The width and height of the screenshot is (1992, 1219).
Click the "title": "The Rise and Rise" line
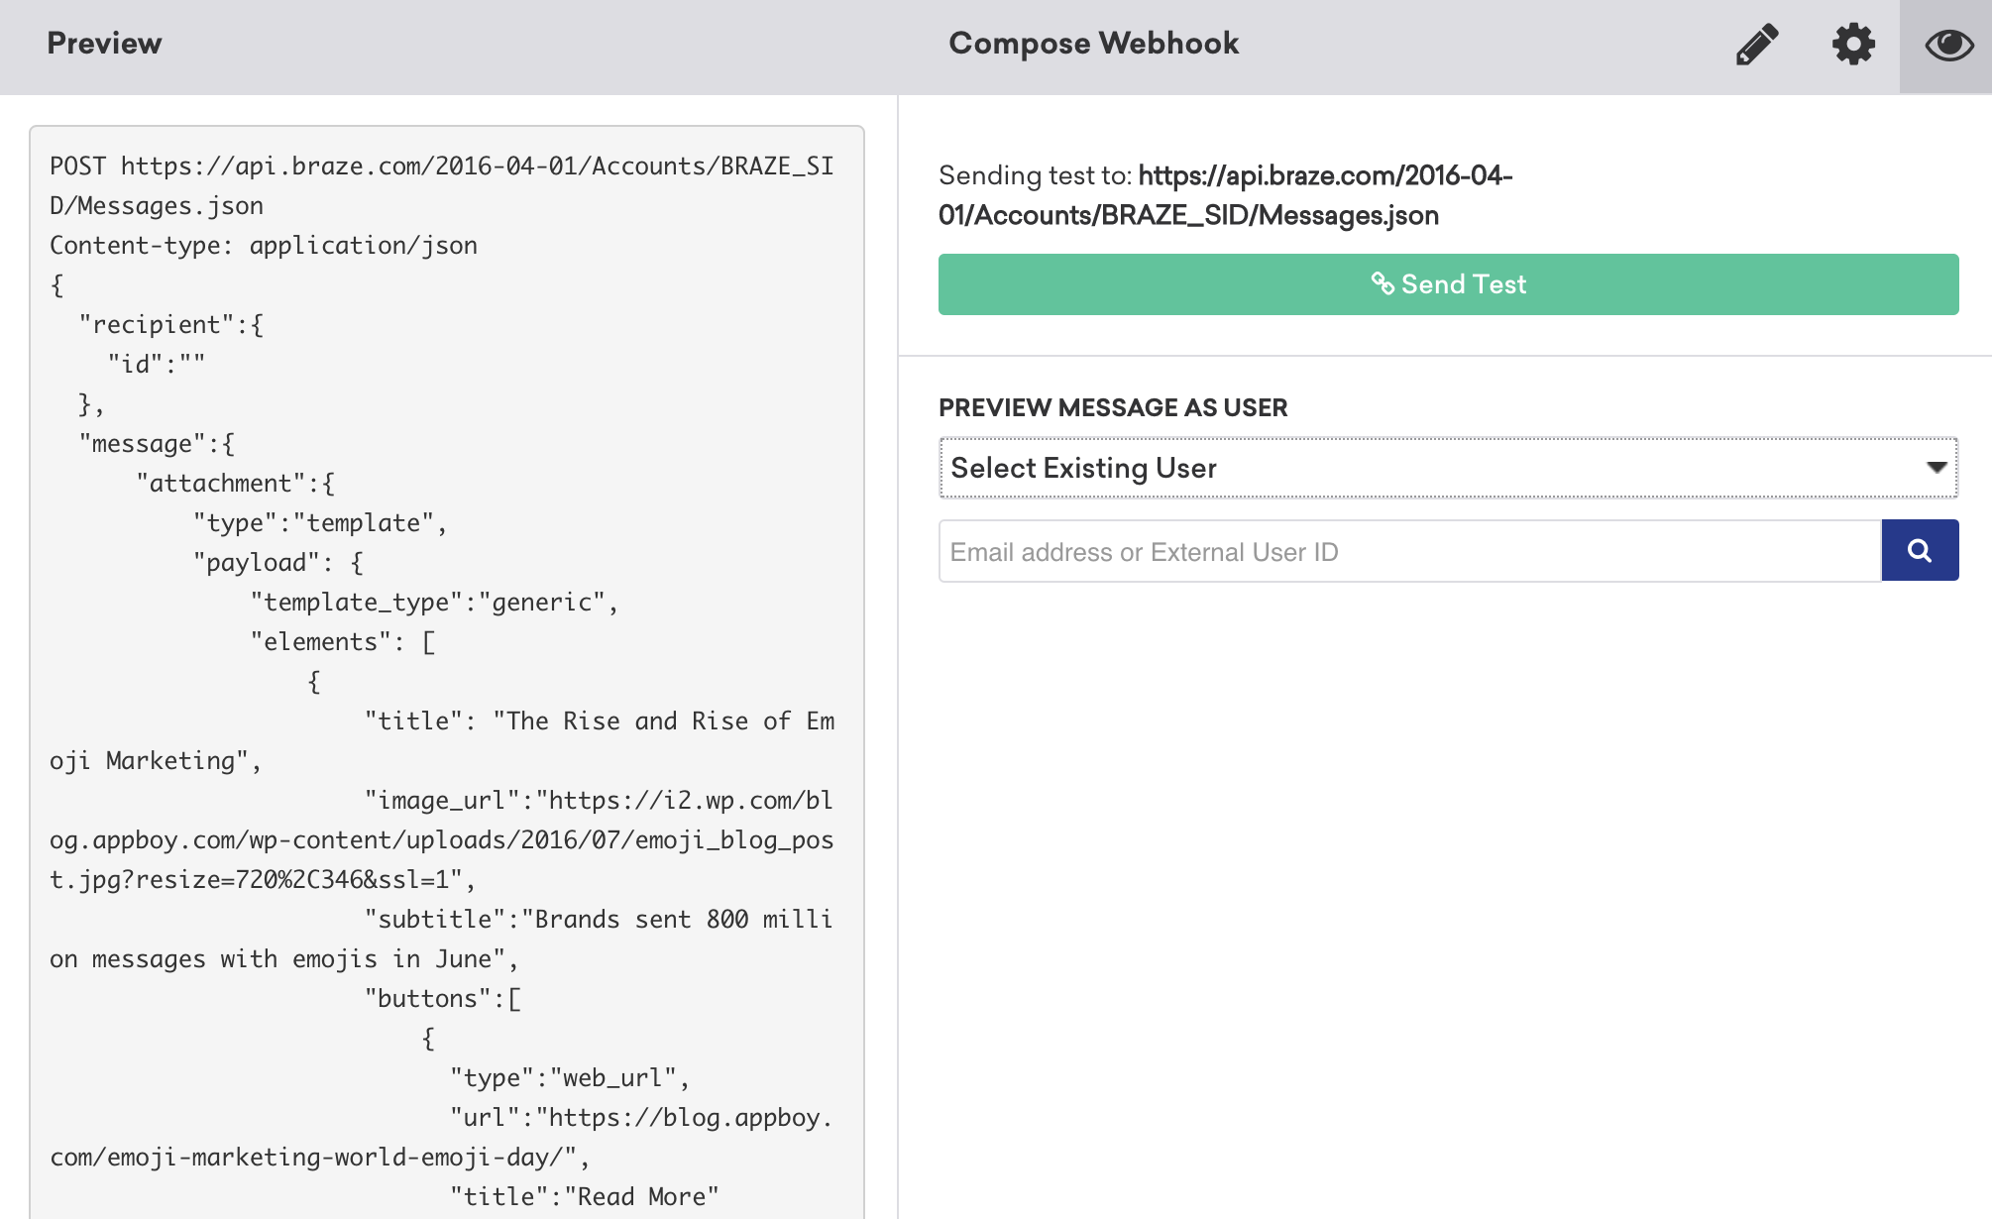tap(442, 740)
